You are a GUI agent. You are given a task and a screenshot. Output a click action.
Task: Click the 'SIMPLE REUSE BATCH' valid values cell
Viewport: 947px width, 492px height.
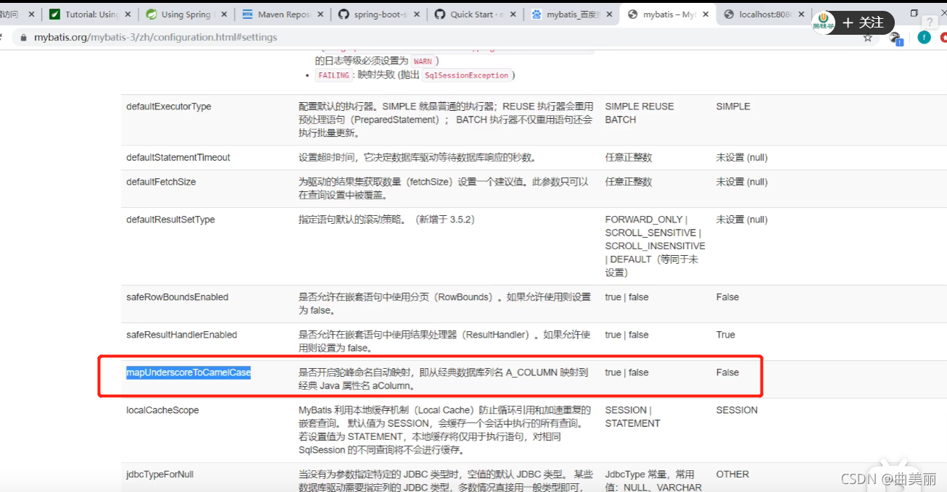tap(640, 113)
